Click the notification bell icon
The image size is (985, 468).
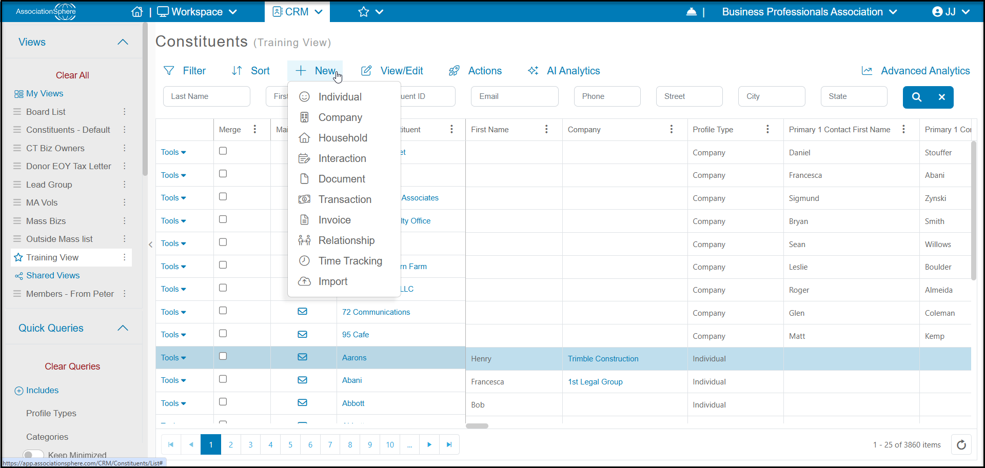692,11
